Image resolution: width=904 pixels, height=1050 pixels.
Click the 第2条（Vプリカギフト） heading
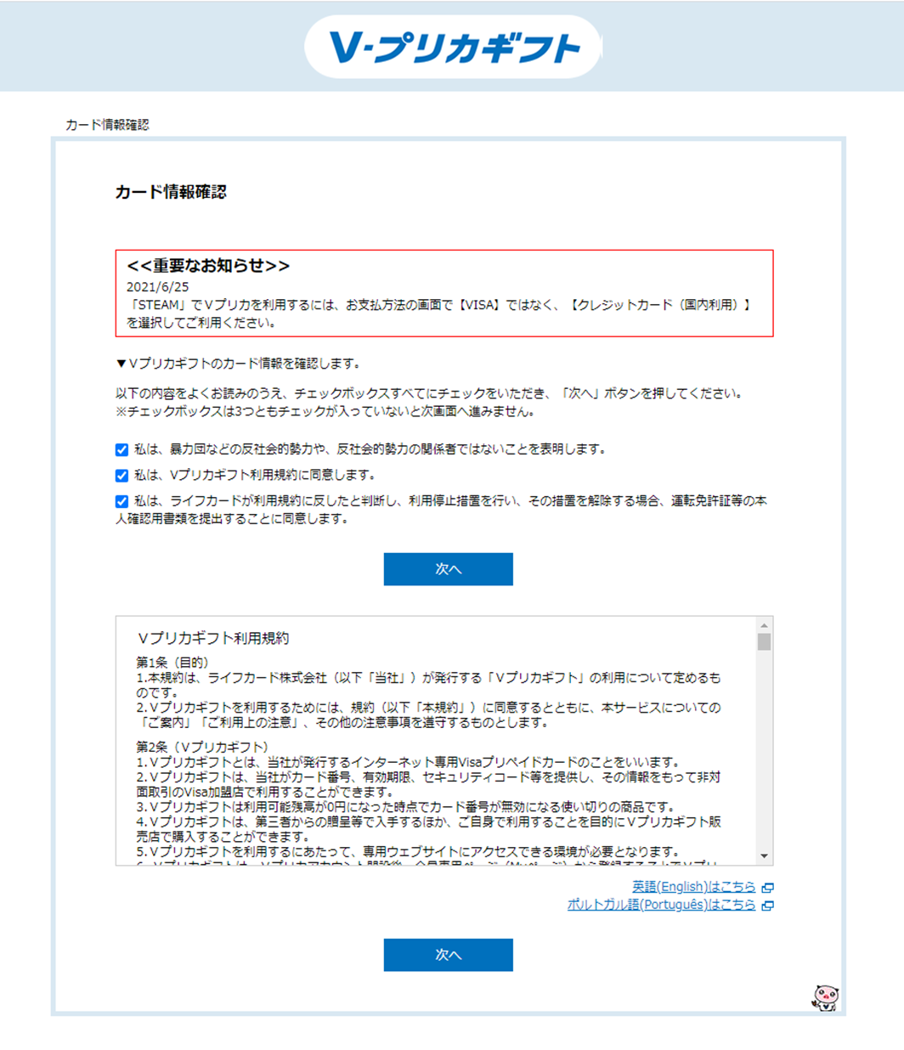point(202,747)
